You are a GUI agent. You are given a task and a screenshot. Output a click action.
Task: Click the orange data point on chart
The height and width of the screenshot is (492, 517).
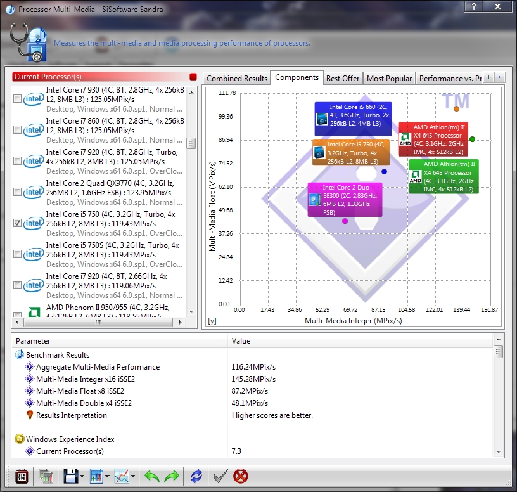pyautogui.click(x=456, y=108)
